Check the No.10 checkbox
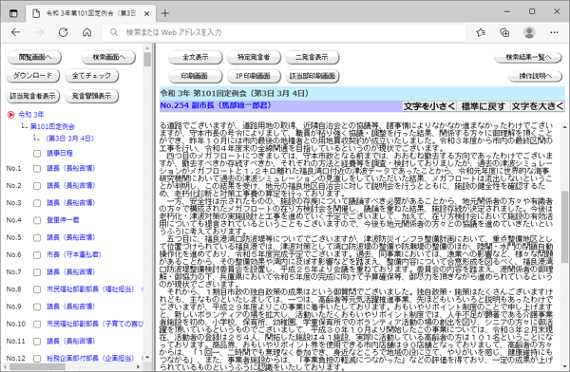This screenshot has width=570, height=372. tap(37, 324)
